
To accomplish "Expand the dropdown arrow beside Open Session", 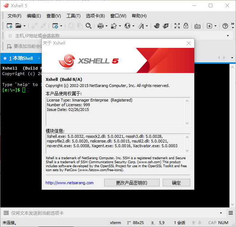I will point(25,26).
